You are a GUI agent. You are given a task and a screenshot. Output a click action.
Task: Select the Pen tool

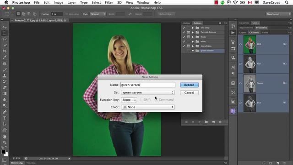point(5,112)
